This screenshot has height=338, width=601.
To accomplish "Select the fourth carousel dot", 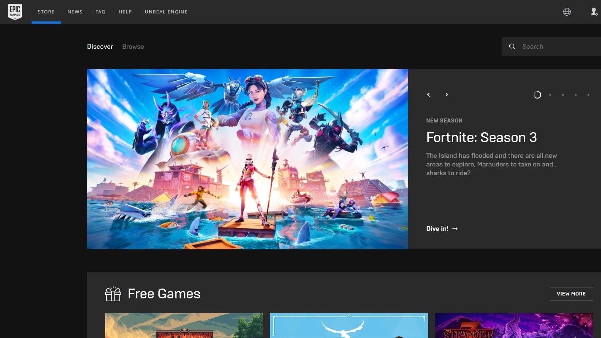I will [576, 95].
